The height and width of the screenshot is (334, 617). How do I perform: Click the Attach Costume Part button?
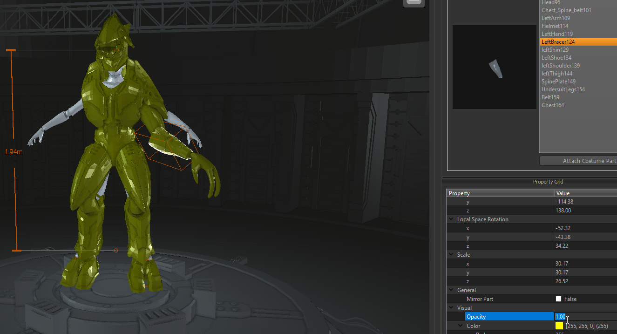point(578,161)
